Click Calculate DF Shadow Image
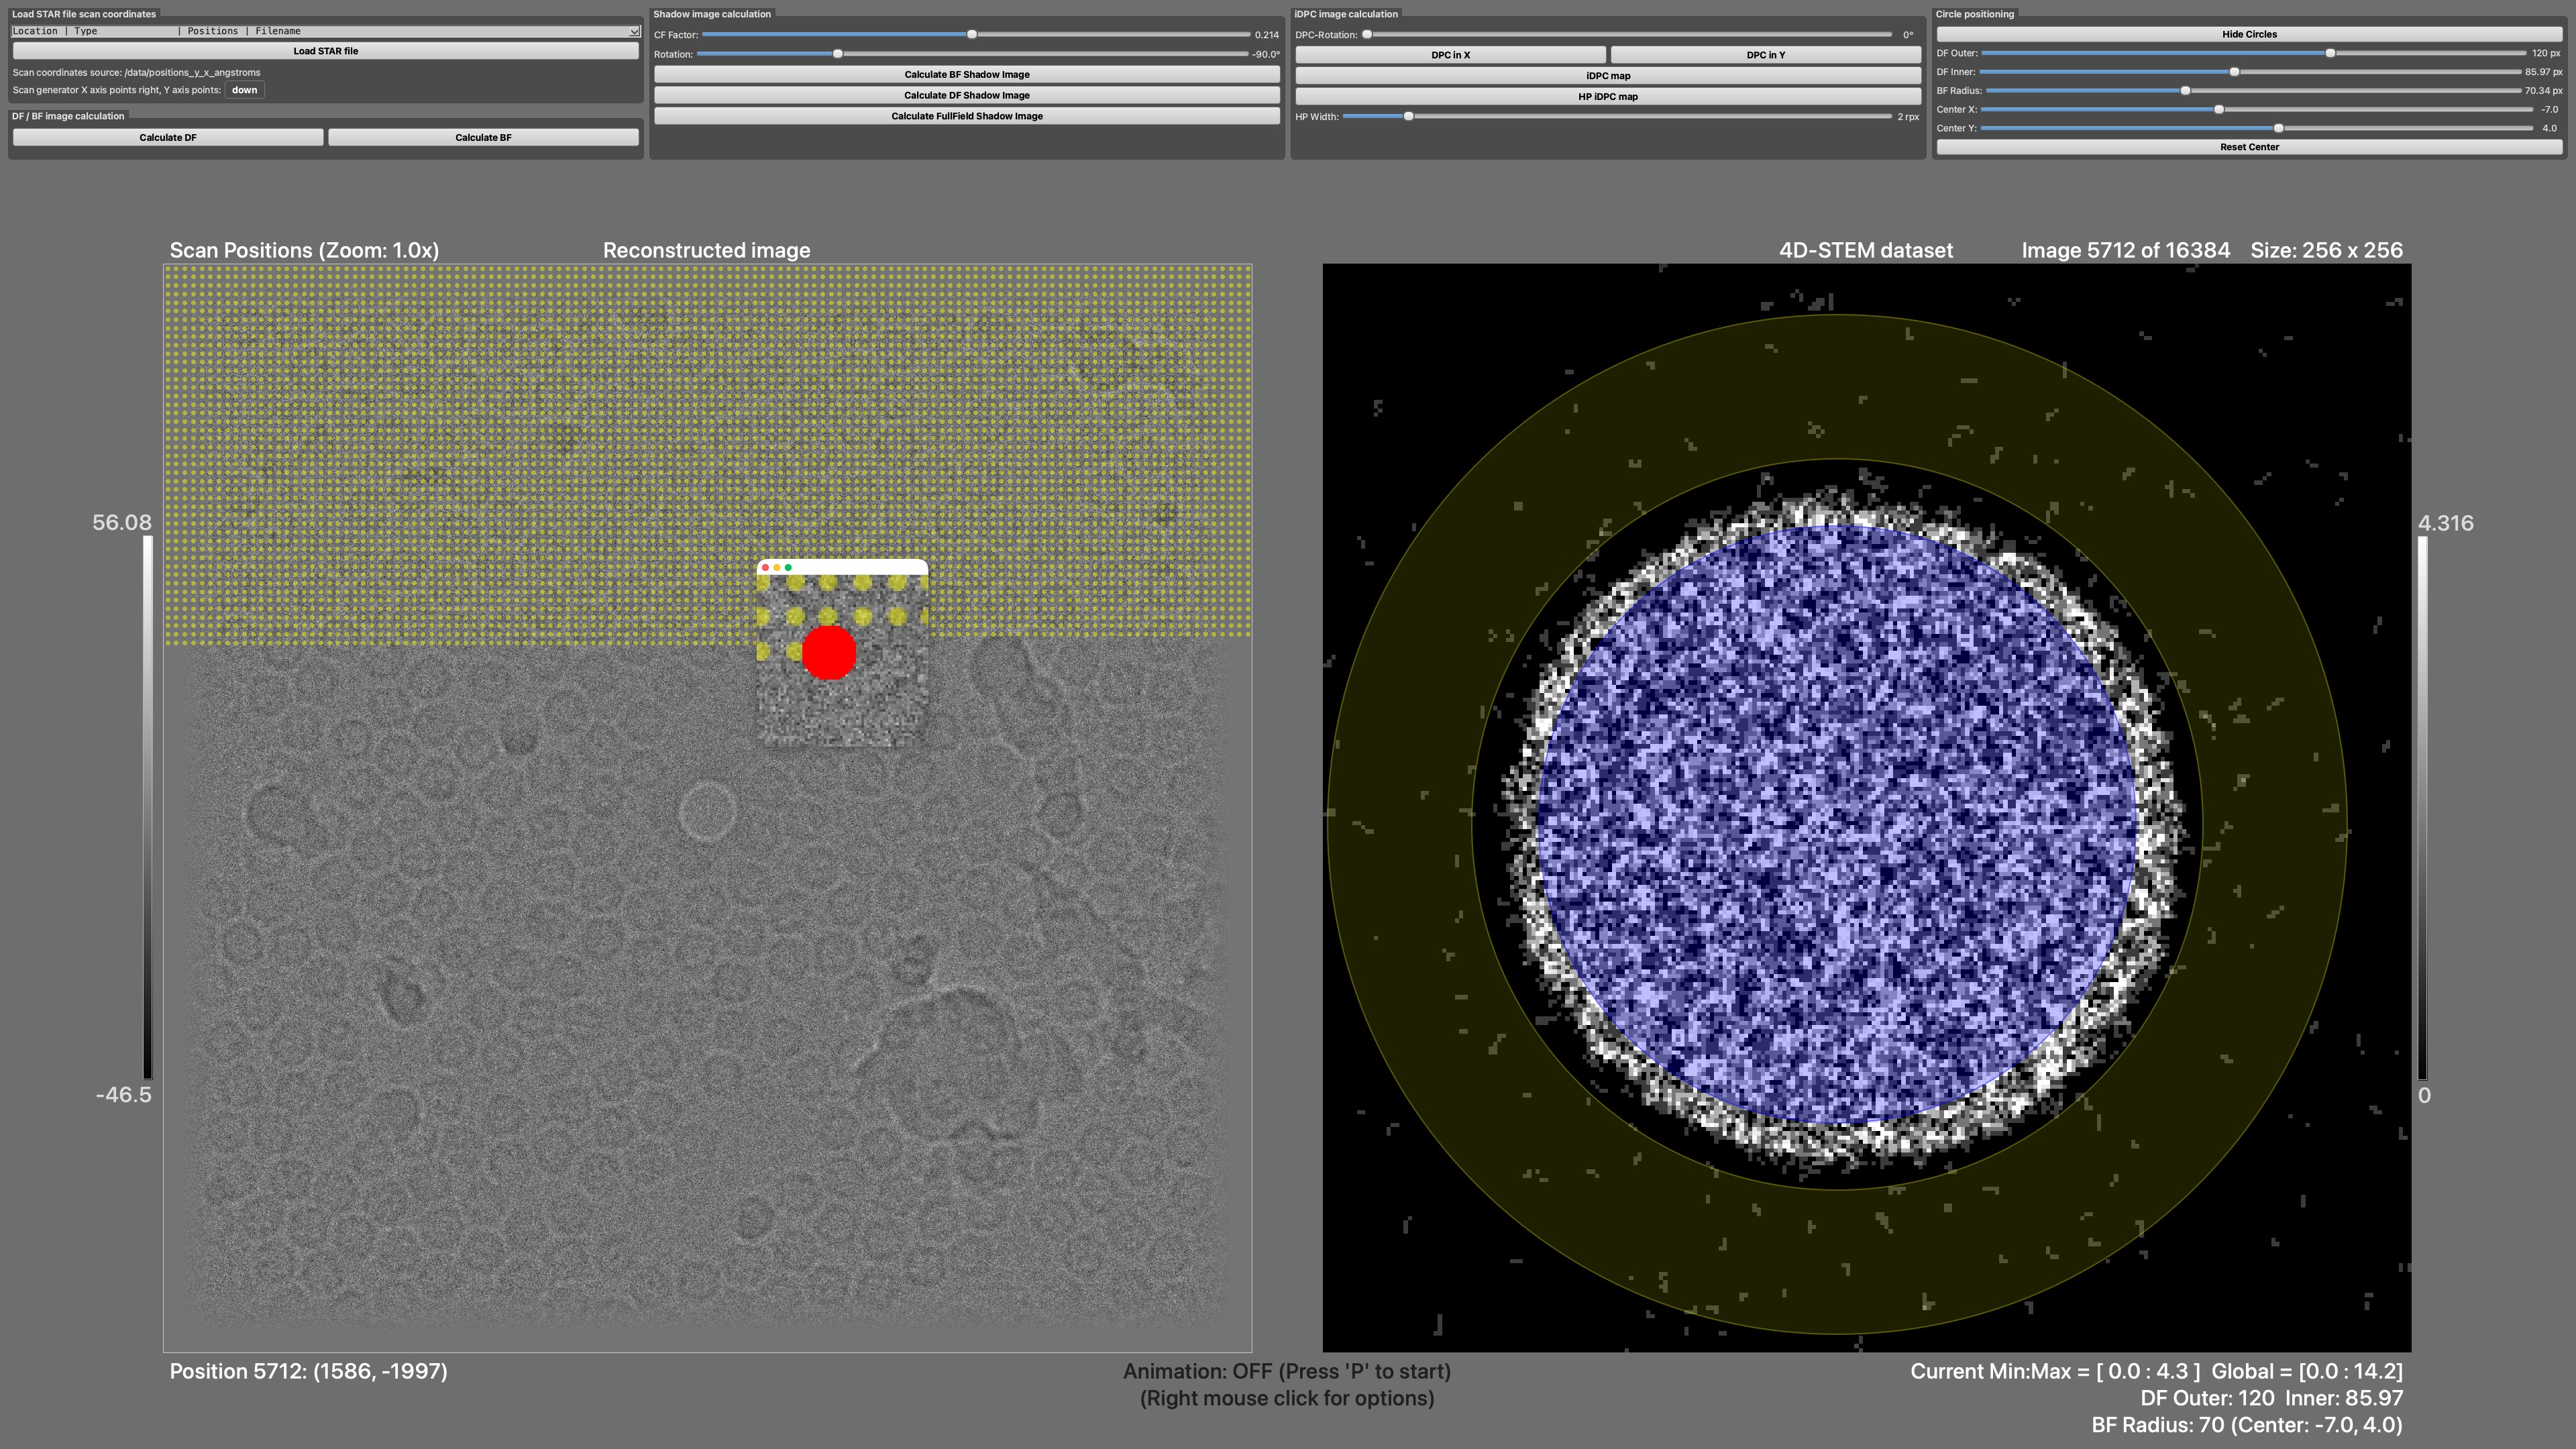 click(967, 95)
